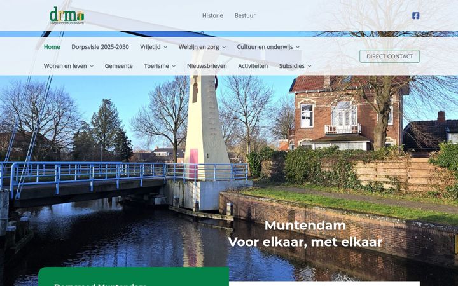Click the Muntendam hero heading
This screenshot has height=286, width=458.
point(305,226)
